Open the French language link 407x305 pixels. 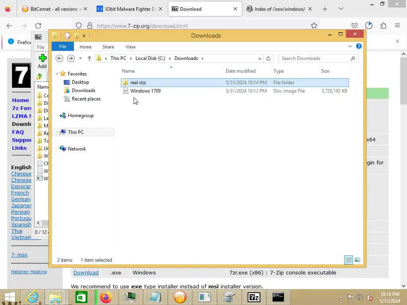(20, 193)
